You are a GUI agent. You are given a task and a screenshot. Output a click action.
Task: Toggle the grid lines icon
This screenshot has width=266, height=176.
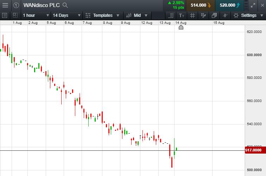pos(192,15)
